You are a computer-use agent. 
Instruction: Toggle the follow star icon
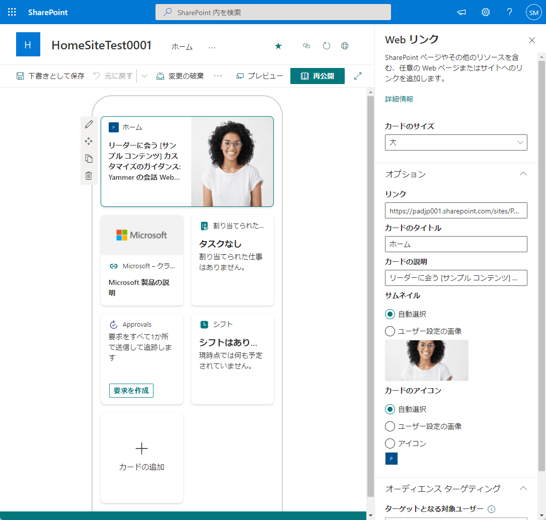[x=278, y=46]
